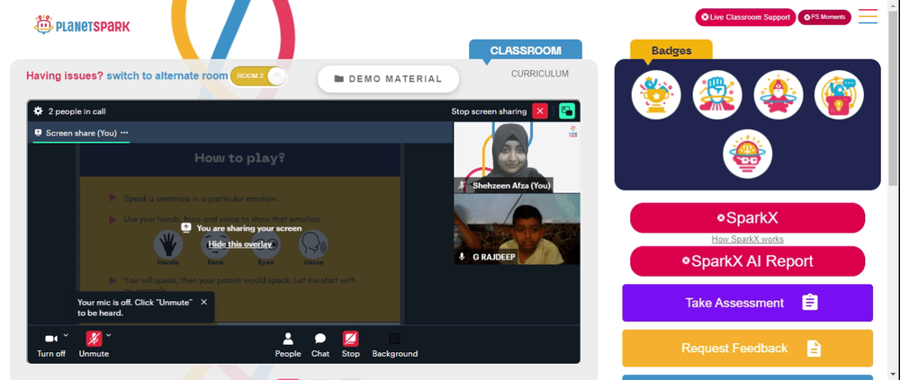The height and width of the screenshot is (380, 900).
Task: Open the Badges tab
Action: [x=671, y=50]
